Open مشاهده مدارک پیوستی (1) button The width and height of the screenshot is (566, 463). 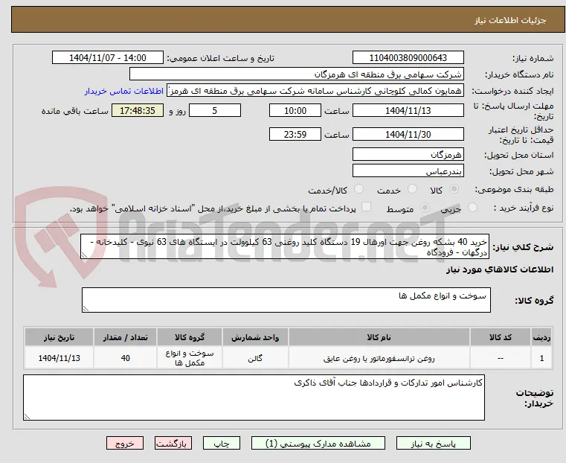[x=318, y=443]
